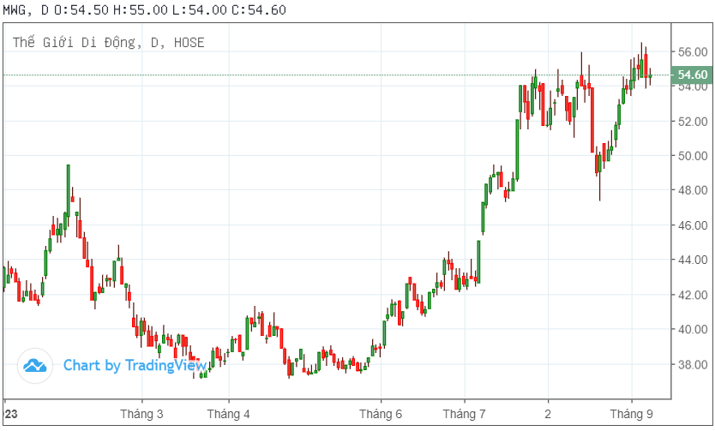Click the MWG OHLC header text

pyautogui.click(x=145, y=9)
